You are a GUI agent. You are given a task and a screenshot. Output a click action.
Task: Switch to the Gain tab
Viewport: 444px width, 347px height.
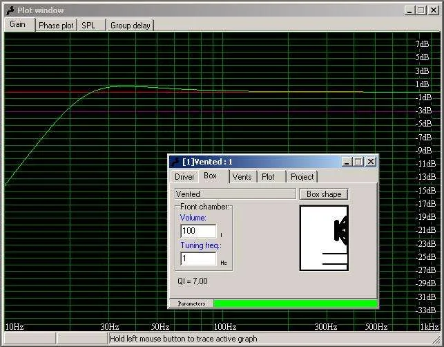point(19,24)
